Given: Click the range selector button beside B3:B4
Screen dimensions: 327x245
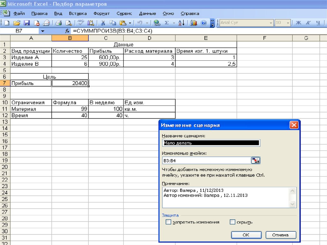Looking at the screenshot, I should click(x=256, y=160).
